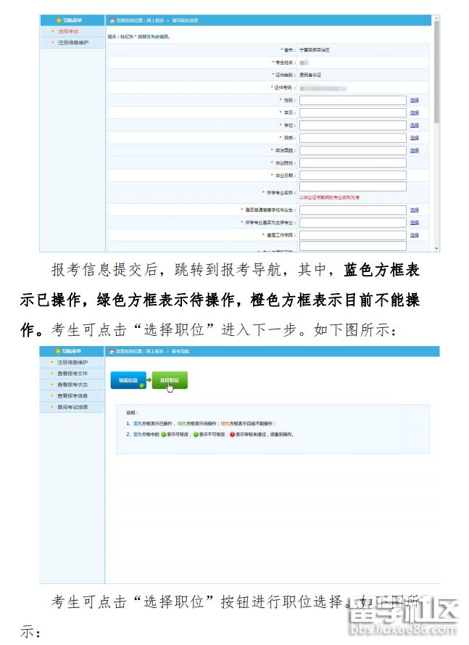The width and height of the screenshot is (469, 645).
Task: Click the home icon in lower breadcrumb
Action: [x=112, y=351]
